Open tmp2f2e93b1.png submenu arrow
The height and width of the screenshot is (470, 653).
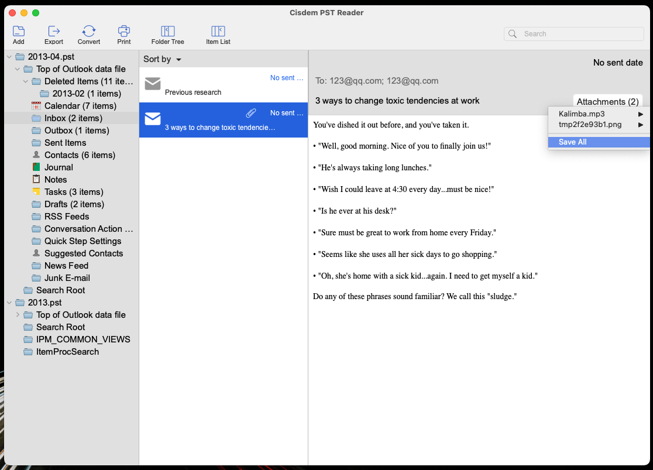641,125
